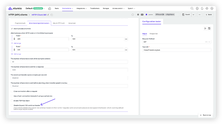Expand the Access control menu
Screen dimensions: 222x124
[x=118, y=8]
